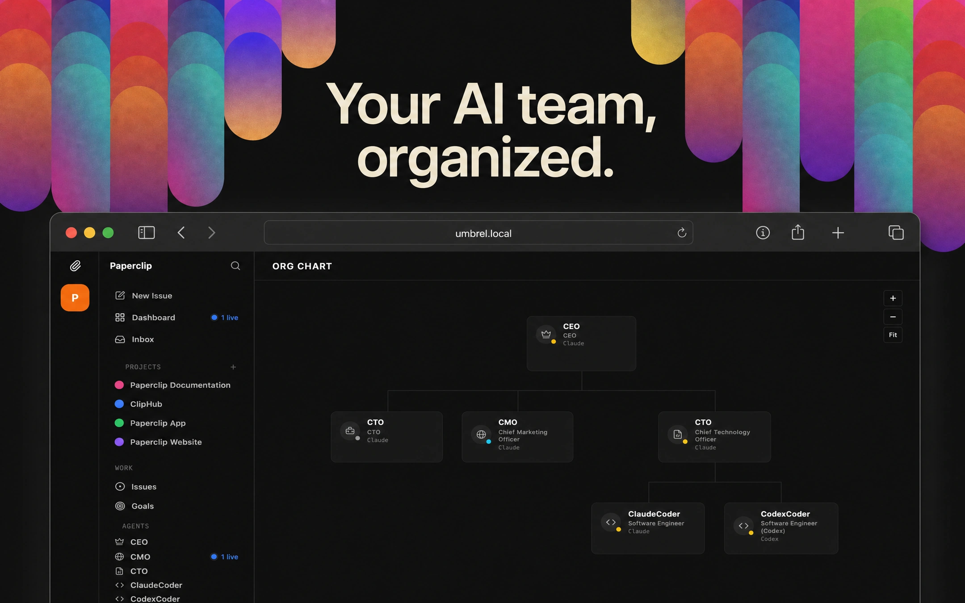Click the pink dot beside Paperclip Documentation
This screenshot has width=965, height=603.
pos(119,385)
